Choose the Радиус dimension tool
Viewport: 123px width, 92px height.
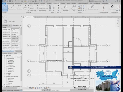[x=30, y=6]
